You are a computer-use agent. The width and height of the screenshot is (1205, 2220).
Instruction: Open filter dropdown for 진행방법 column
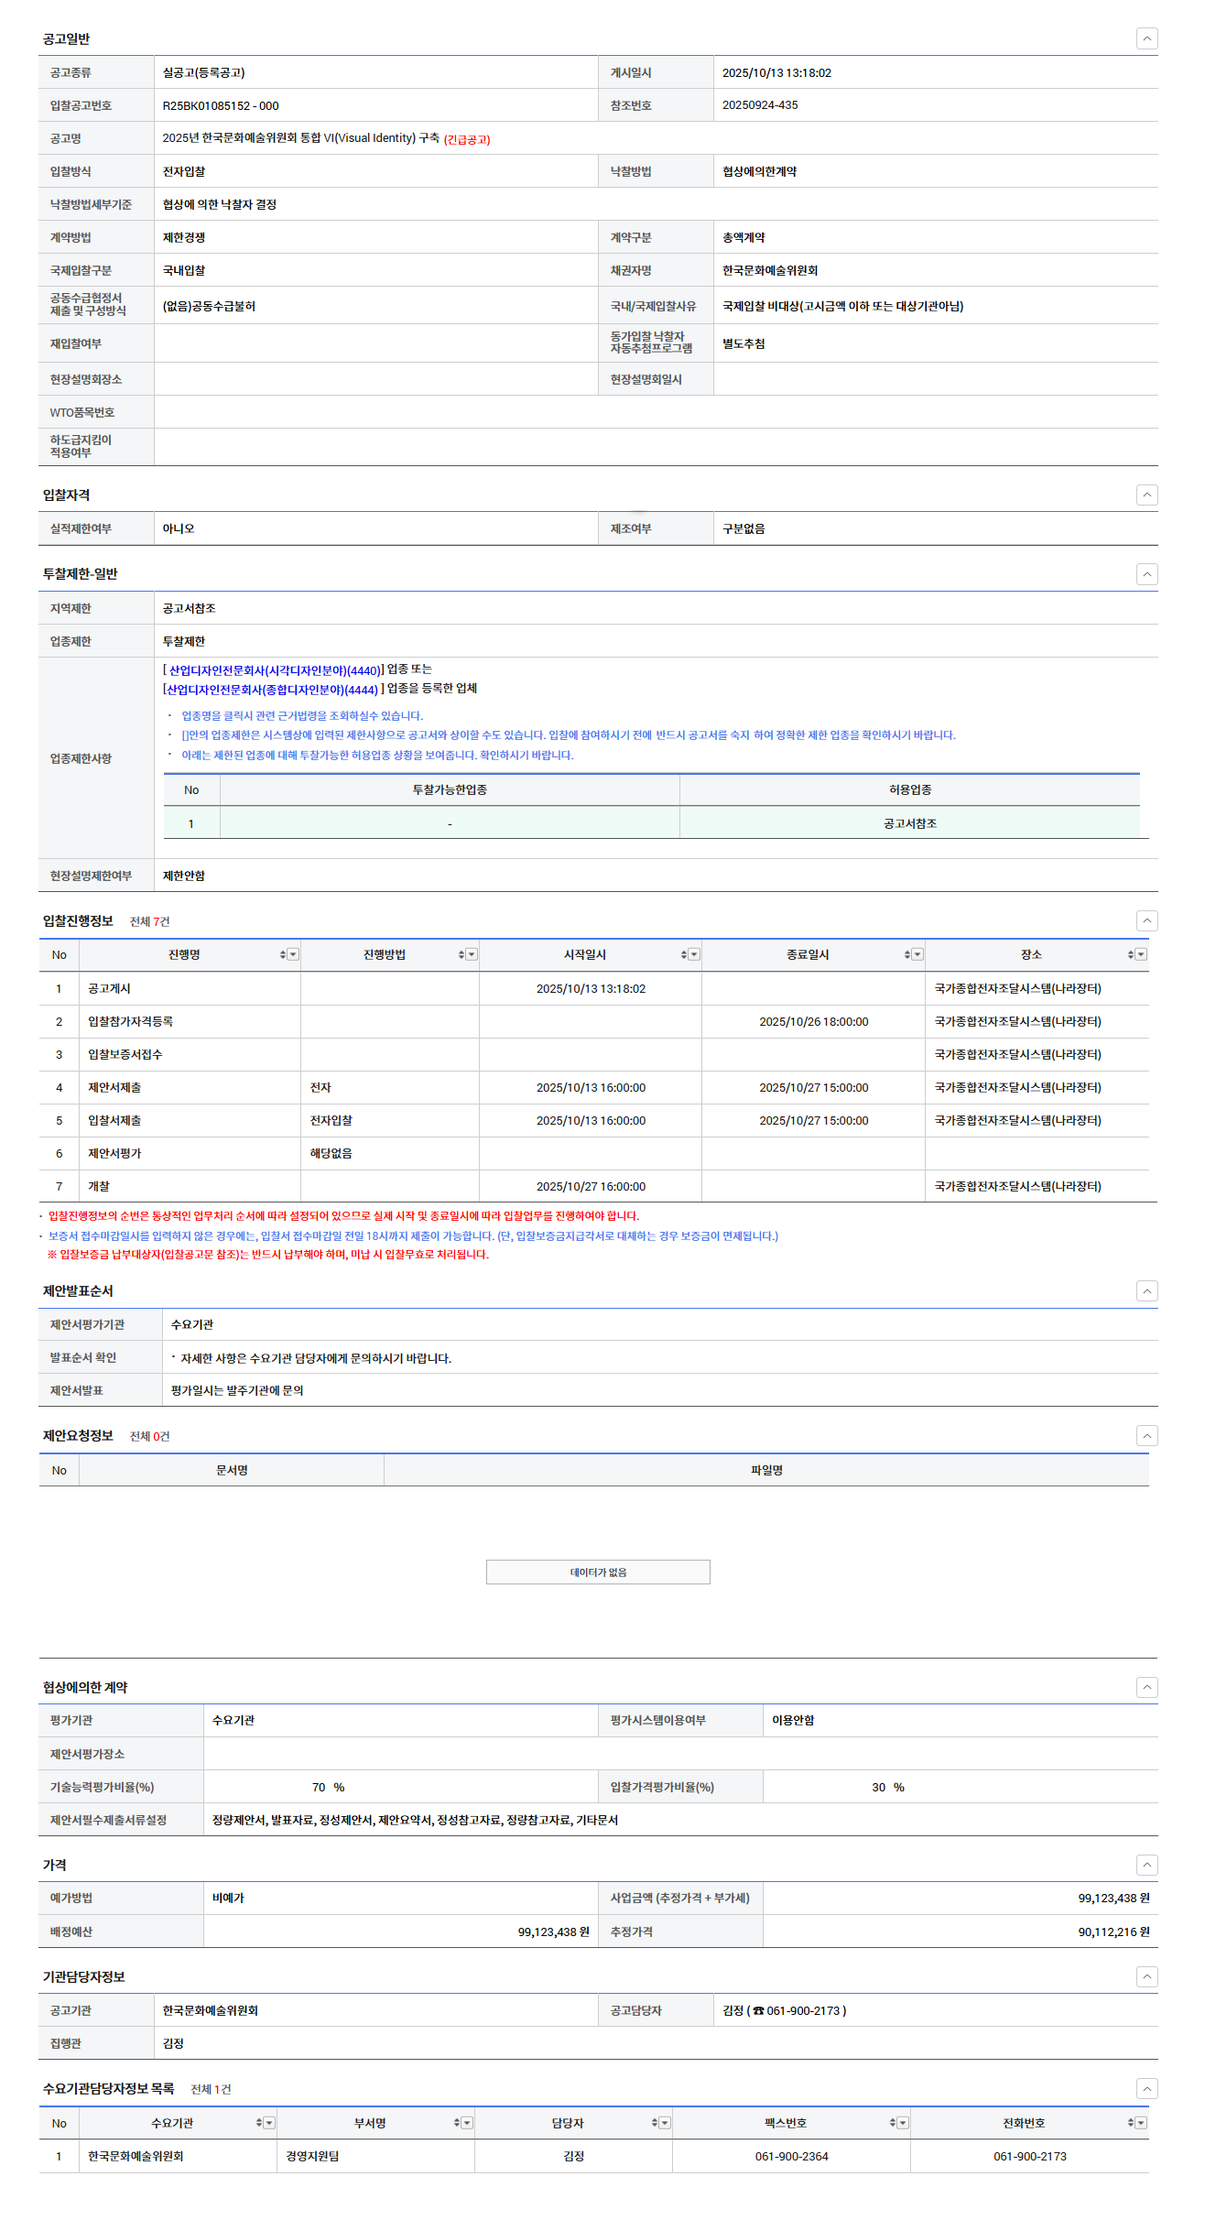point(472,955)
